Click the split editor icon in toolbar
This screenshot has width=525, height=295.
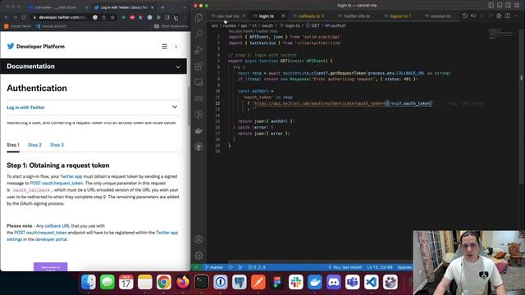pos(508,16)
